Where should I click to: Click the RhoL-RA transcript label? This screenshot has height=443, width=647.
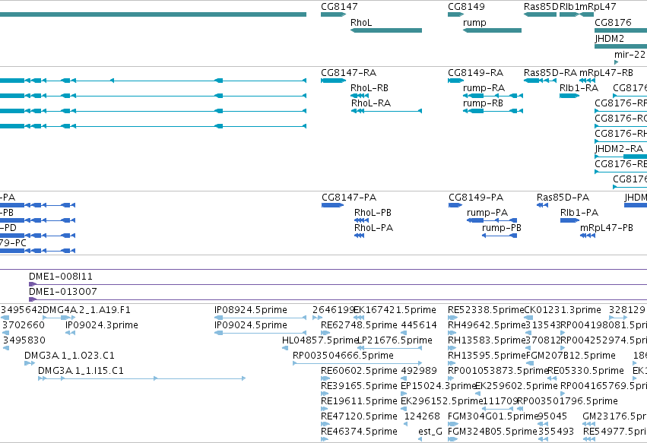[371, 103]
